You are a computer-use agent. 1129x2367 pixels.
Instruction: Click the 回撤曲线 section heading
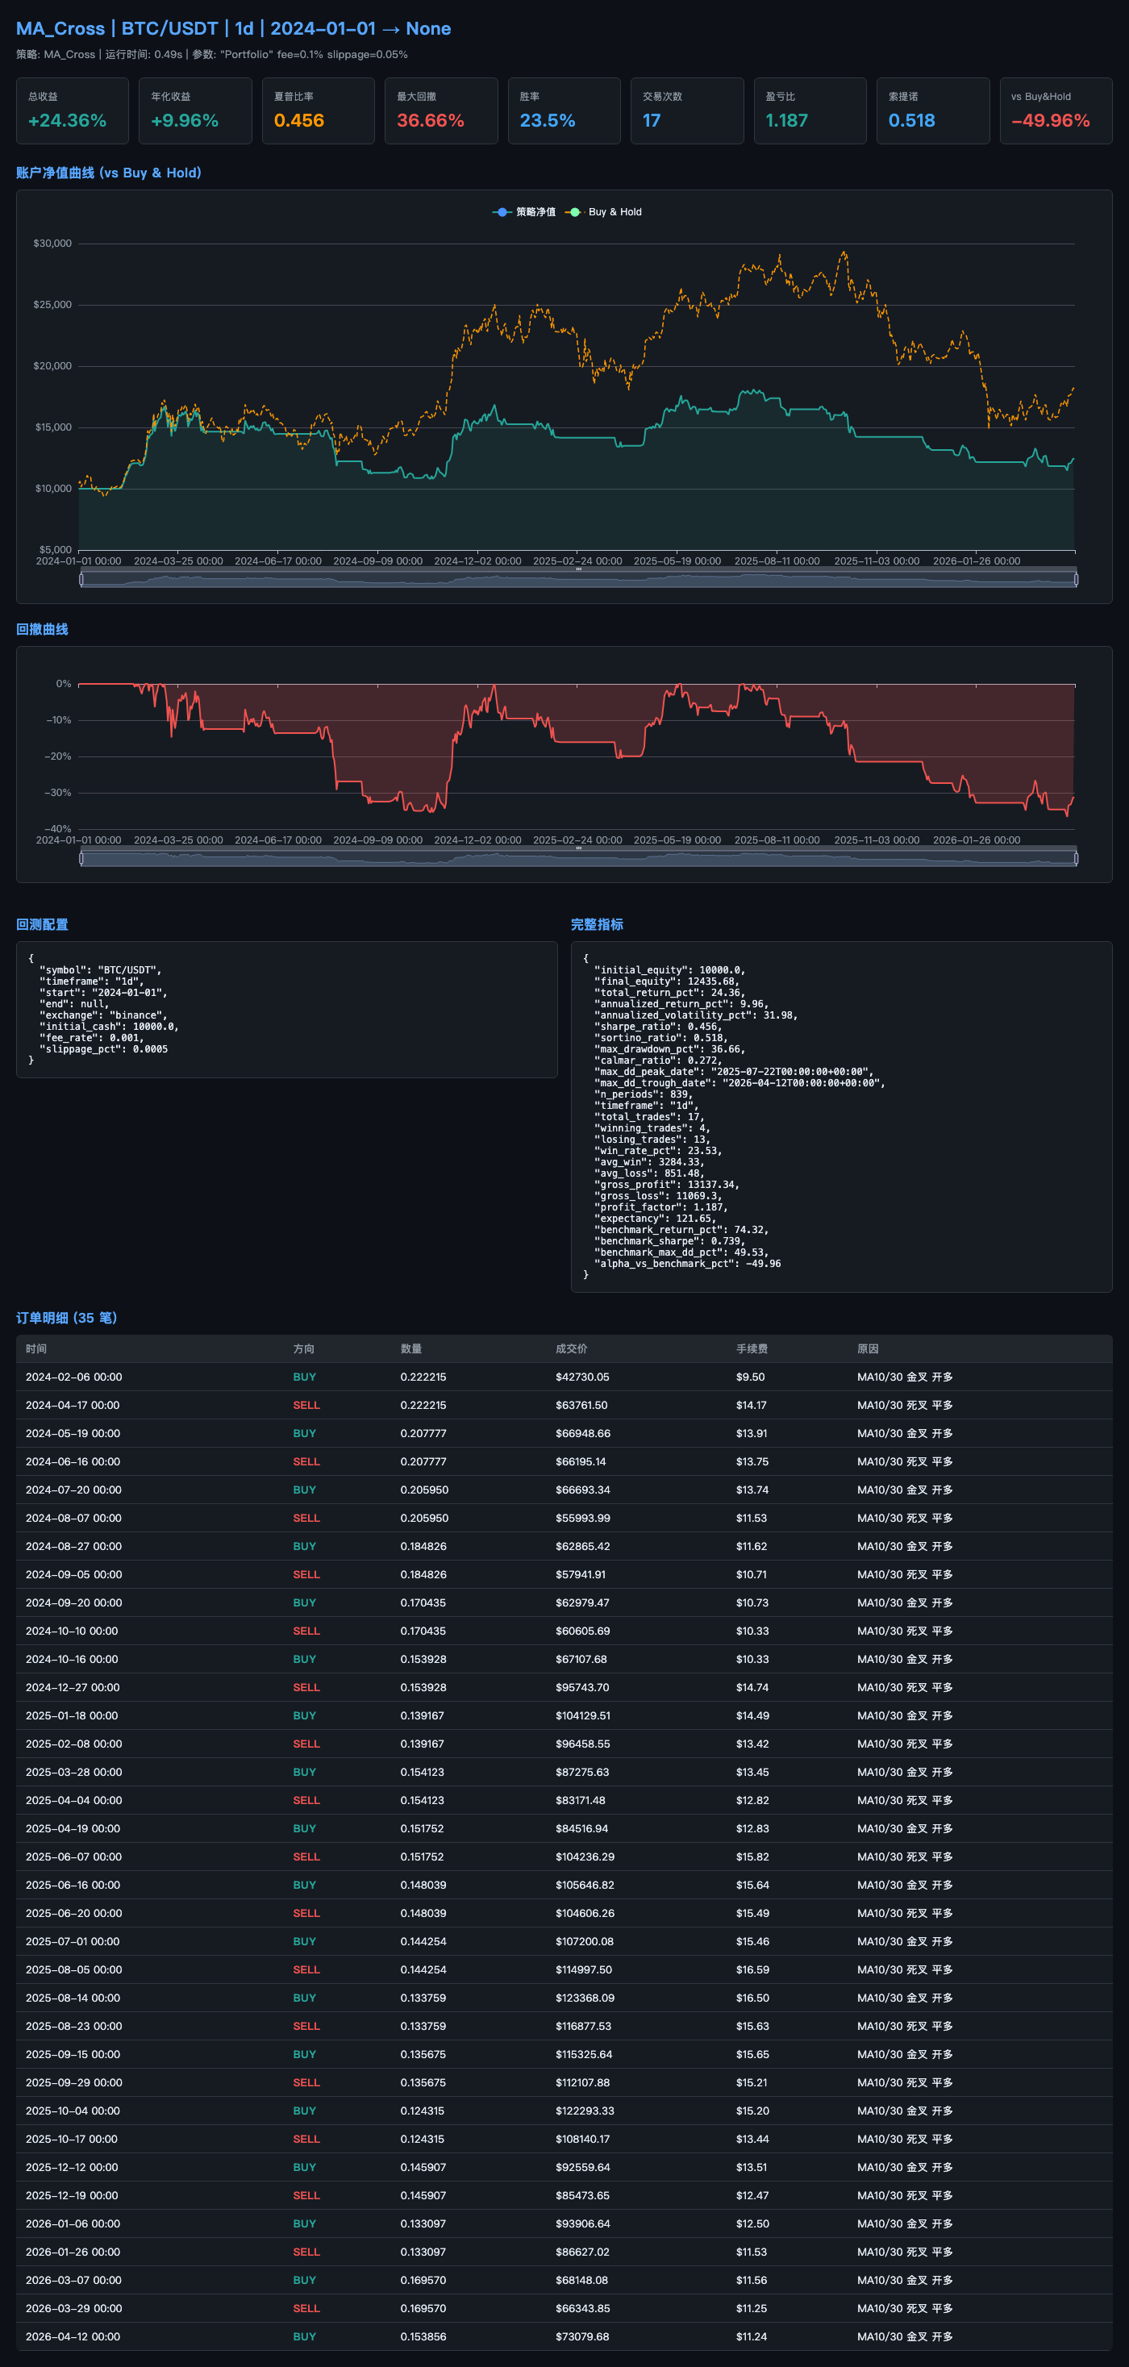point(42,629)
